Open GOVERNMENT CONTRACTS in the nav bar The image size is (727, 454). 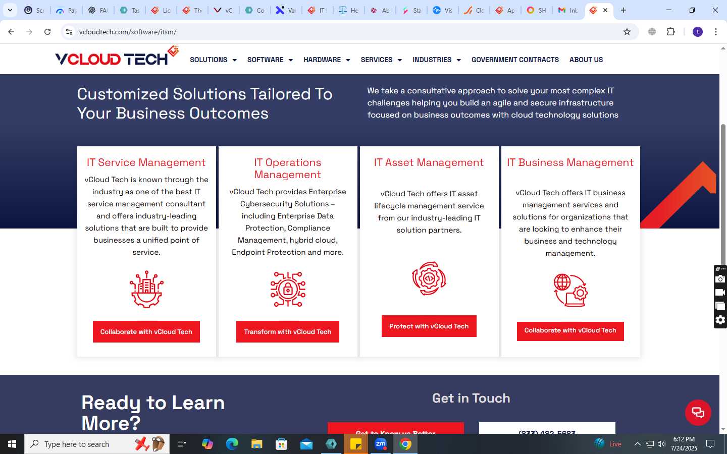(x=515, y=60)
